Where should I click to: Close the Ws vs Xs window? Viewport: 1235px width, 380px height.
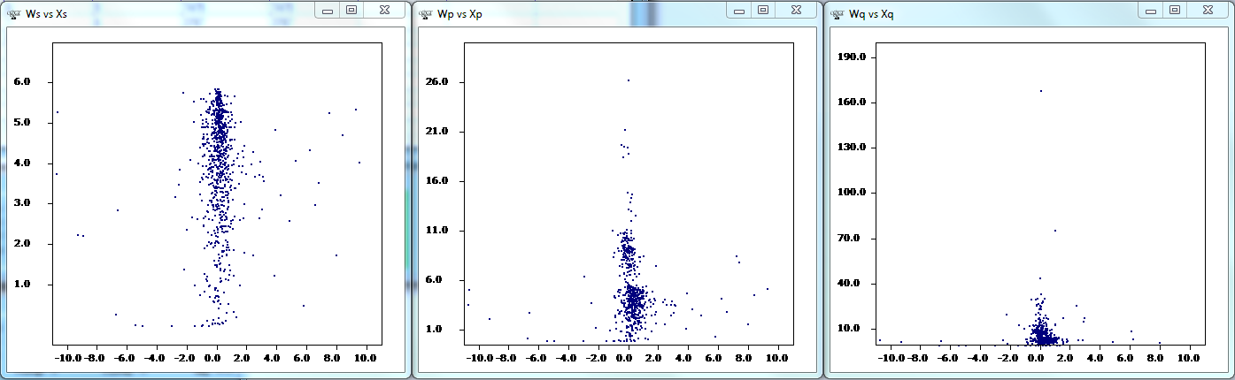click(x=383, y=10)
